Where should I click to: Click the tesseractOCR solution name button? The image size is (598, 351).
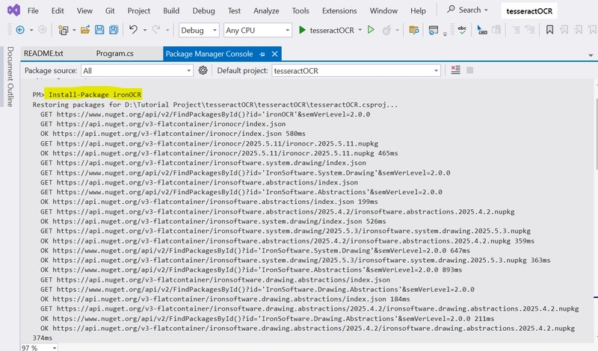pyautogui.click(x=529, y=11)
